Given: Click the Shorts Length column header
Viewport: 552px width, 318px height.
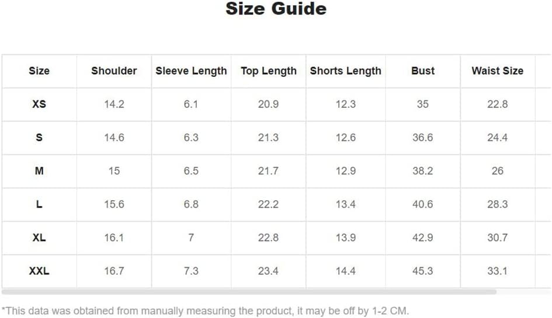Looking at the screenshot, I should [x=346, y=71].
